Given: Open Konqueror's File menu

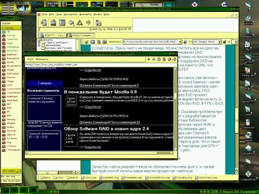Looking at the screenshot, I should 30,59.
